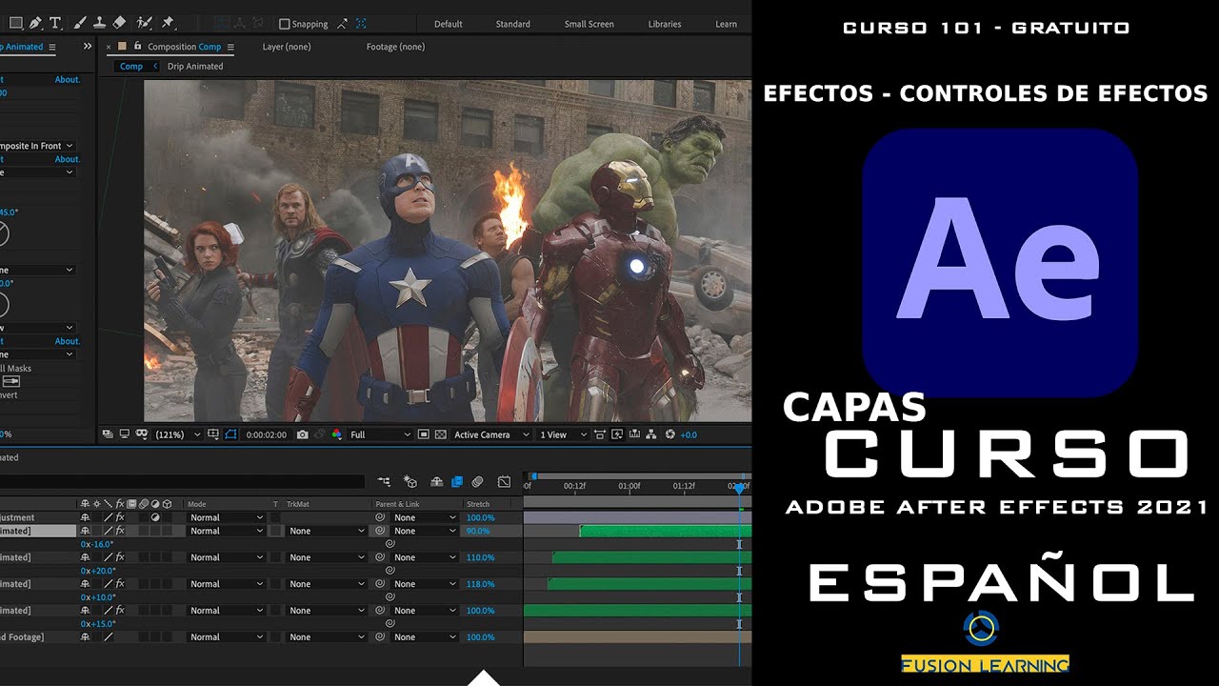Select the Pen tool
Viewport: 1219px width, 686px height.
(x=36, y=22)
